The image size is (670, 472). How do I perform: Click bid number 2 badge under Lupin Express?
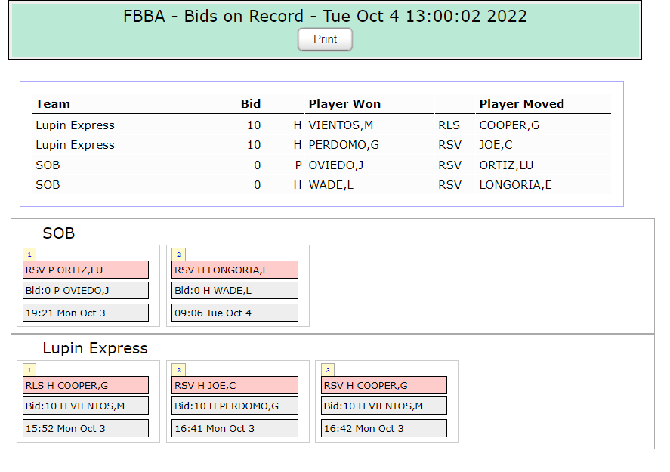tap(178, 370)
